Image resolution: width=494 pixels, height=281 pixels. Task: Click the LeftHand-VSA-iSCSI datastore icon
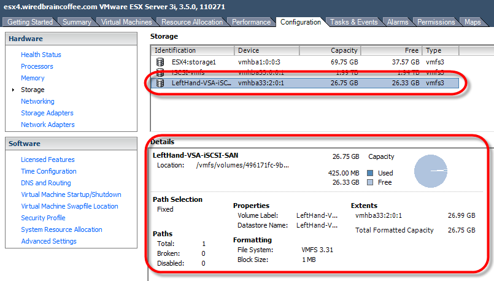pos(160,83)
